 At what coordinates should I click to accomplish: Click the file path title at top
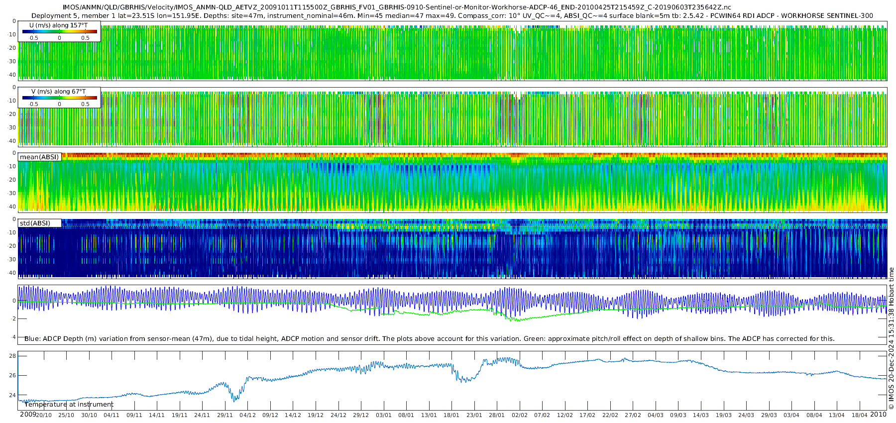pyautogui.click(x=397, y=7)
